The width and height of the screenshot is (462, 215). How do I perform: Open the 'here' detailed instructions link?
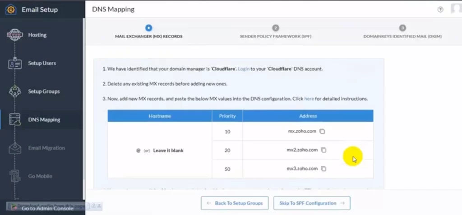(x=309, y=99)
